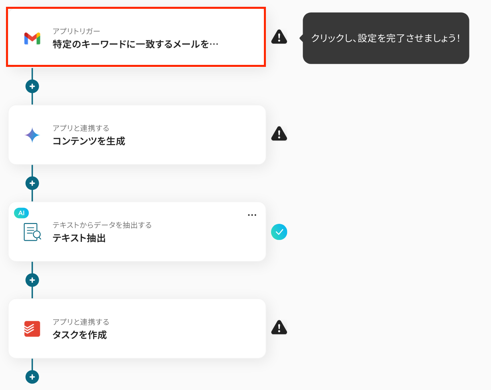Open the タスクを作成 step card
Image resolution: width=491 pixels, height=390 pixels.
(137, 328)
